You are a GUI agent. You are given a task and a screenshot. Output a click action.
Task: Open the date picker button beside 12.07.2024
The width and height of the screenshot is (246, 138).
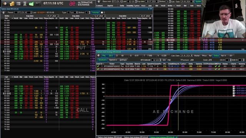tap(105, 16)
